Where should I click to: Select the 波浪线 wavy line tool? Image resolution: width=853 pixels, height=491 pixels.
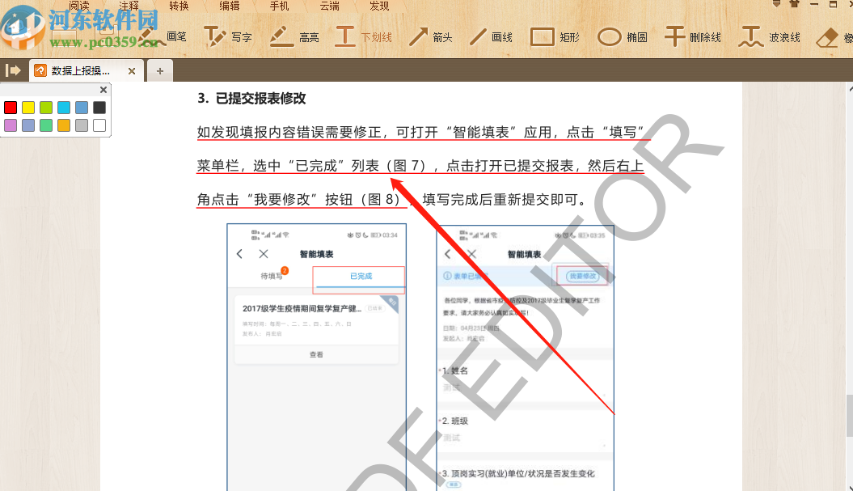[x=766, y=36]
